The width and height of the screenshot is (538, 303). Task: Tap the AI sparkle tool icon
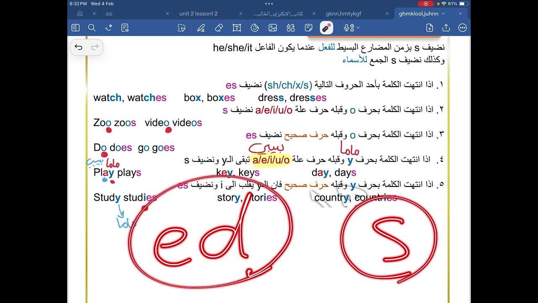point(108,28)
